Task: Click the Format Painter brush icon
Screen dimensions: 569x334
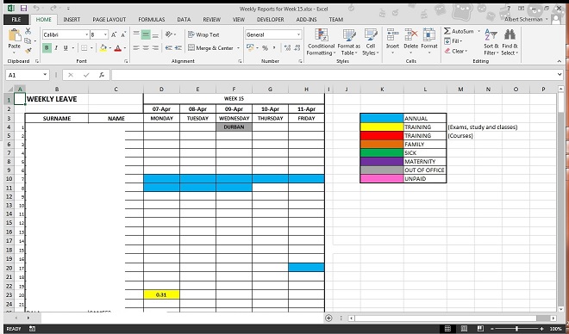Action: tap(28, 50)
